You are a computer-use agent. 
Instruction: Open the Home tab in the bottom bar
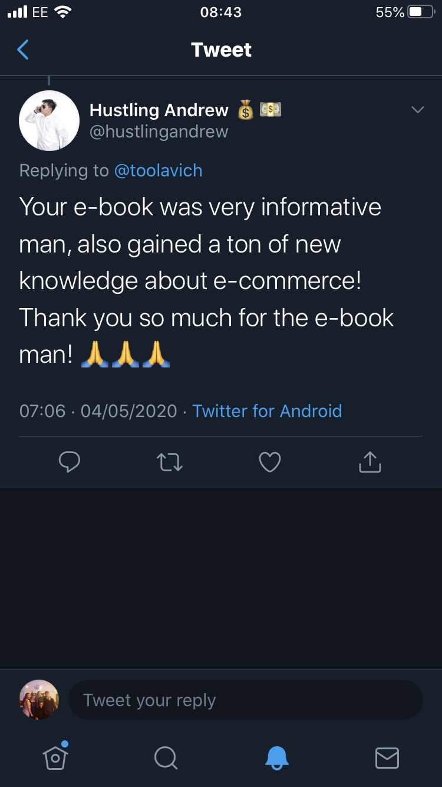point(55,757)
